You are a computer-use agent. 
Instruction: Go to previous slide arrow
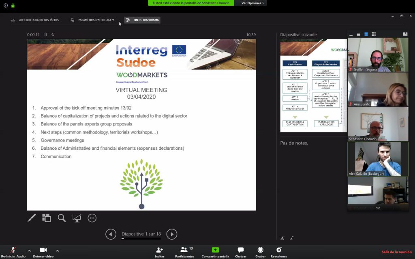tap(111, 234)
